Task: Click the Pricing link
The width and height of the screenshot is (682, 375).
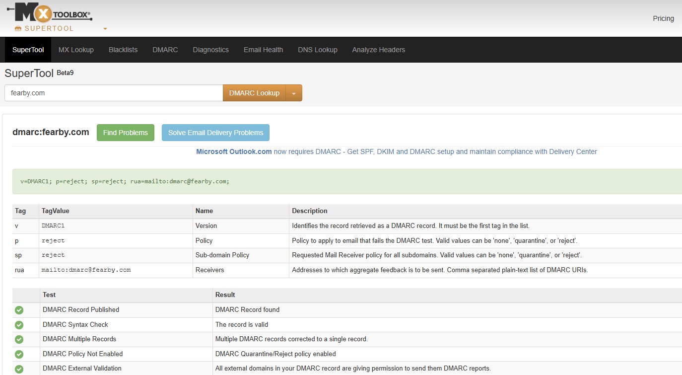Action: 663,18
